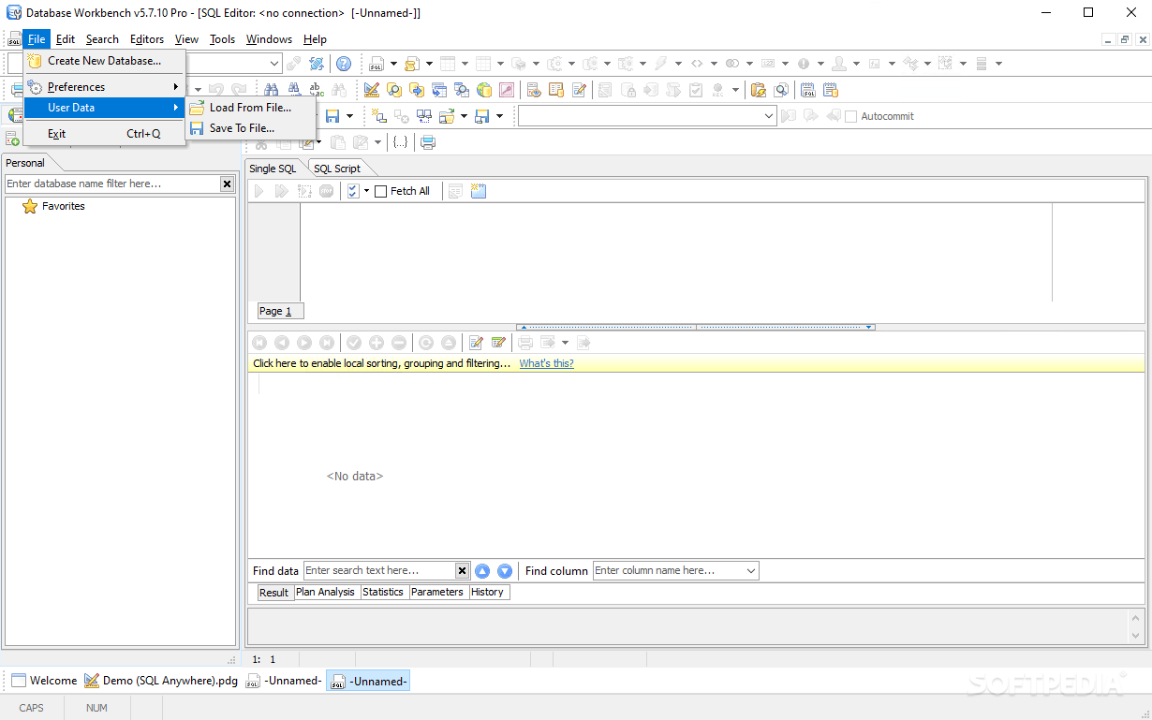Toggle the checklist options button
1152x720 pixels.
[353, 191]
